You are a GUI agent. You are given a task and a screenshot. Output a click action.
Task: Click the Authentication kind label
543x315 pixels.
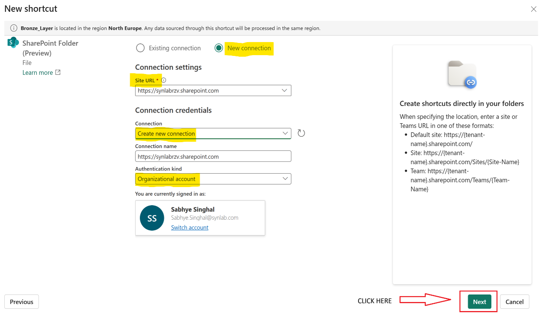pyautogui.click(x=159, y=169)
